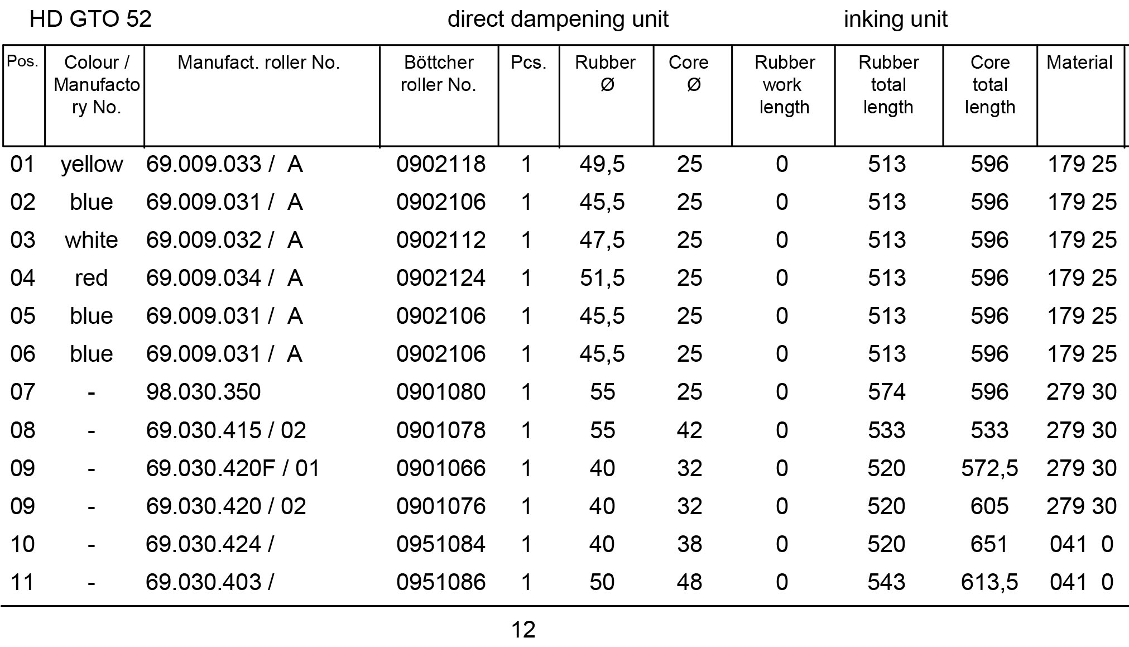Select the 'Böttcher roller No.' column header
This screenshot has width=1129, height=647.
coord(439,74)
